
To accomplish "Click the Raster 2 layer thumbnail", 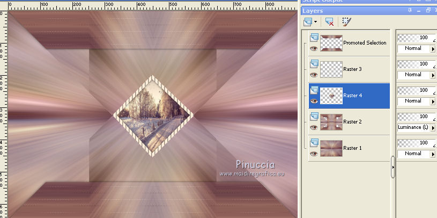I will coord(331,122).
